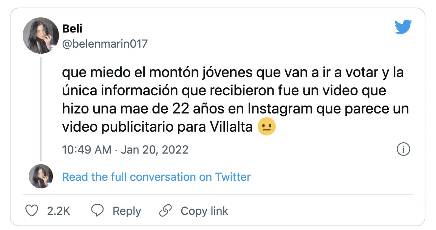Open Beli's large profile picture

(x=41, y=36)
